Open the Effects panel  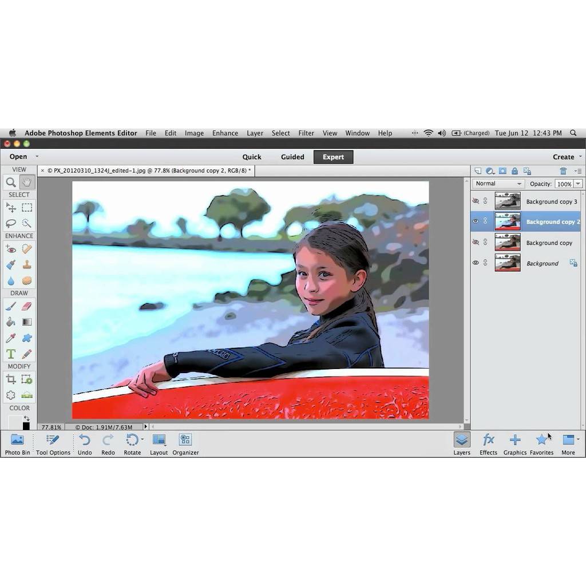tap(488, 444)
